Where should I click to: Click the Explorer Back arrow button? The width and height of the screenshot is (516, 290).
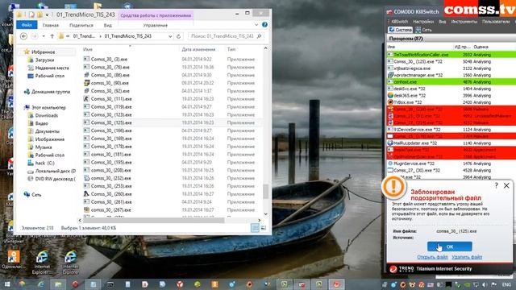tap(23, 36)
